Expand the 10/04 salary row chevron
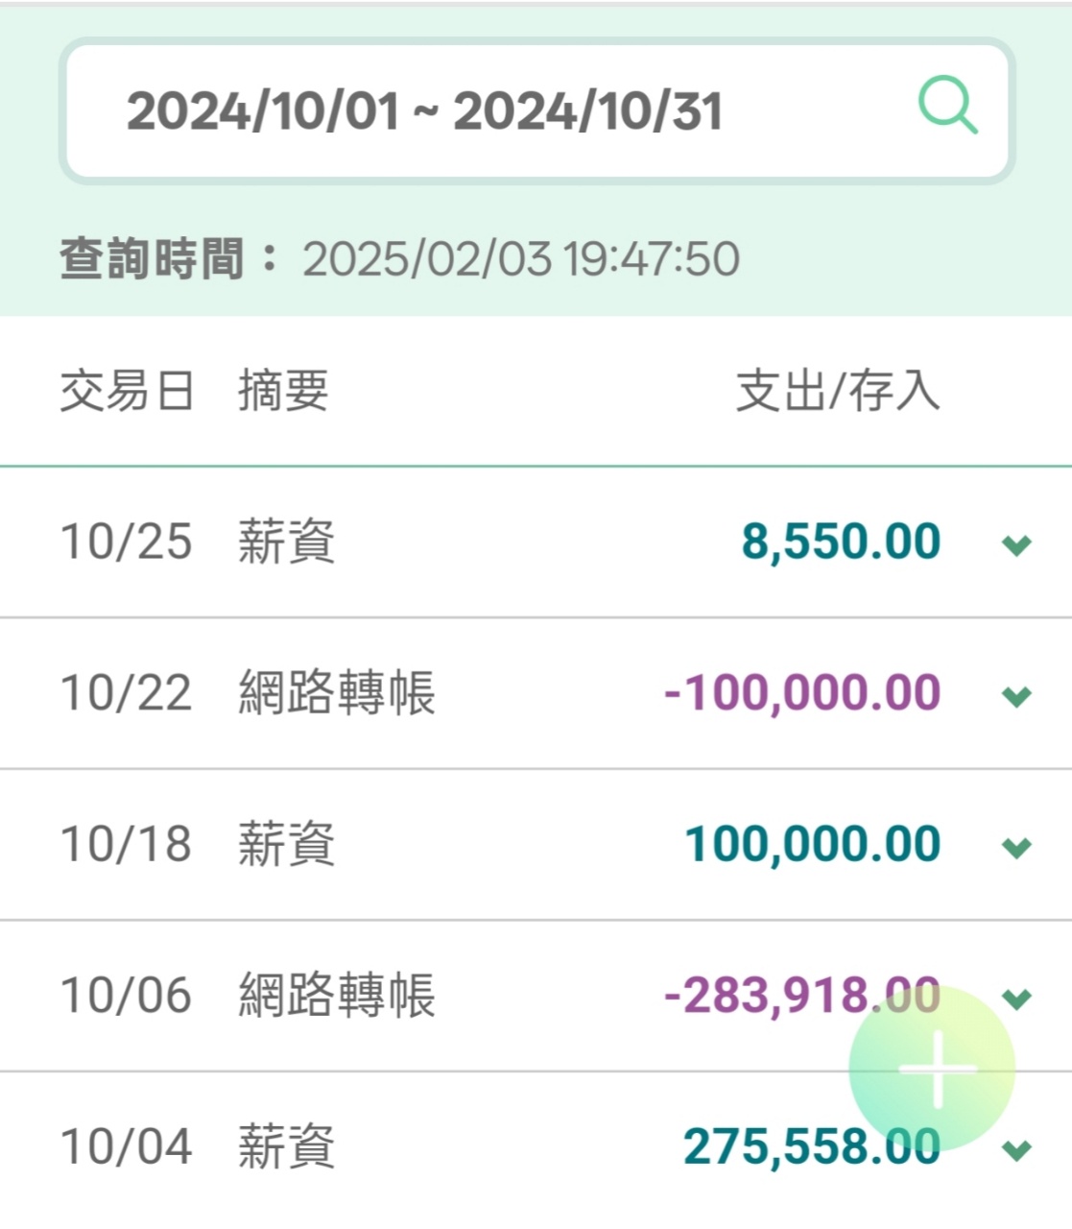1072x1229 pixels. point(1016,1148)
